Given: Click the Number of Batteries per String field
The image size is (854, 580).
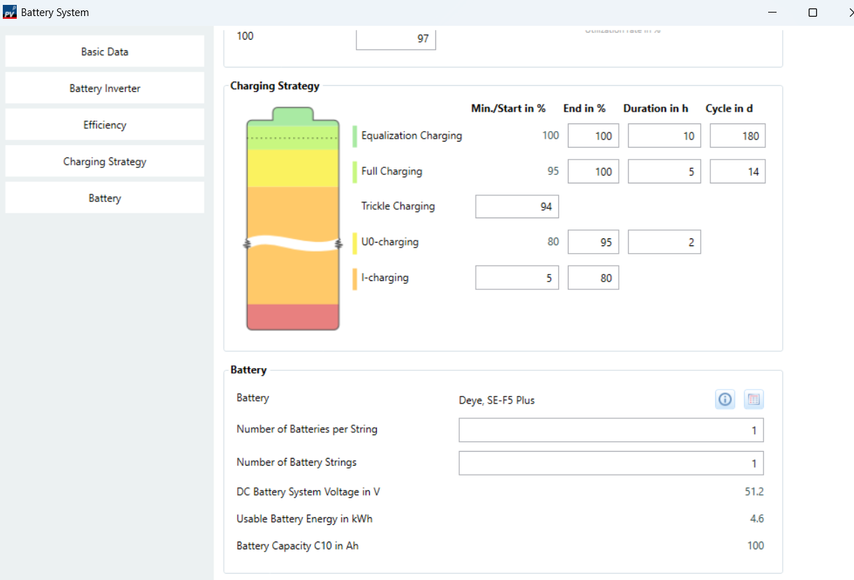Looking at the screenshot, I should click(610, 430).
